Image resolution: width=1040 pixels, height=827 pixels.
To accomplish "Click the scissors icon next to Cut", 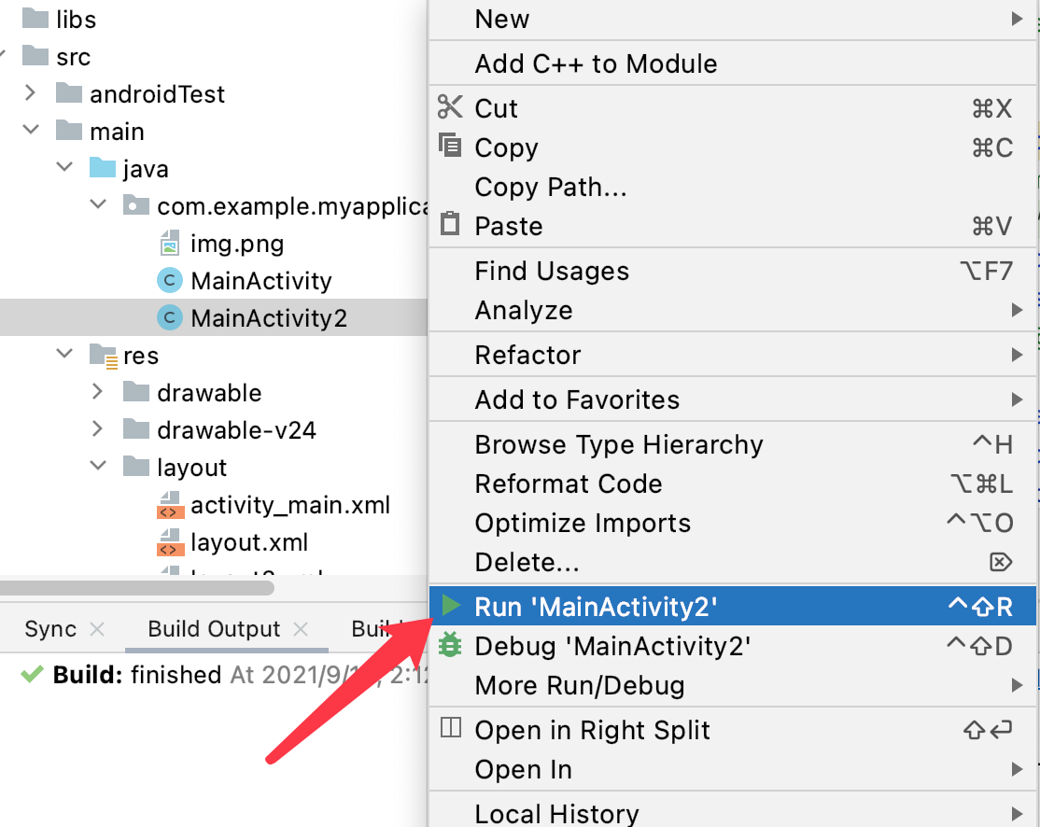I will click(450, 107).
